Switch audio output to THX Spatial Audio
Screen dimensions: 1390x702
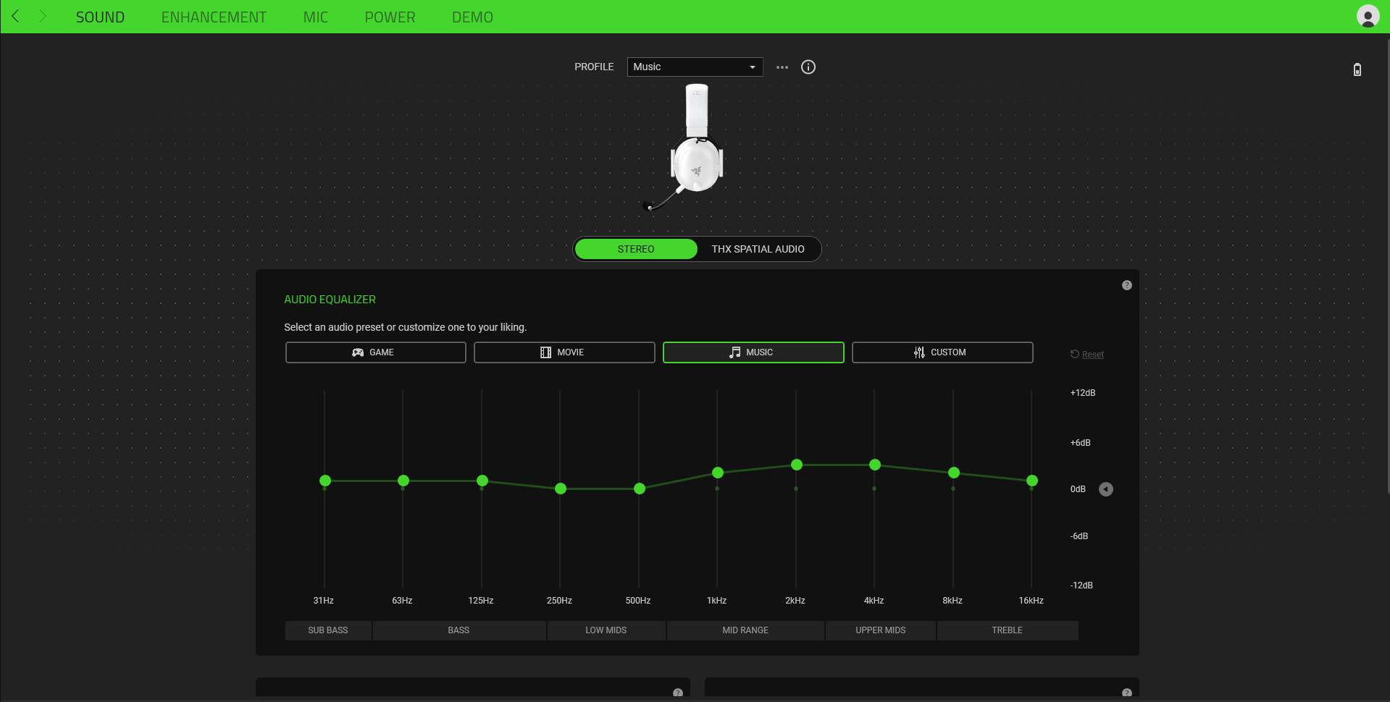(x=758, y=248)
